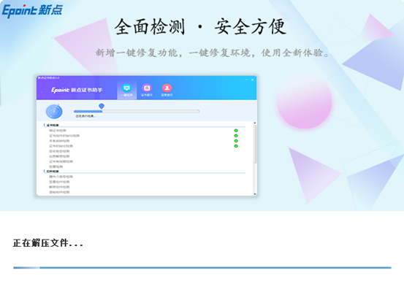Click the 证书检测 section header
Screen dimensions: 404x303
click(53, 125)
